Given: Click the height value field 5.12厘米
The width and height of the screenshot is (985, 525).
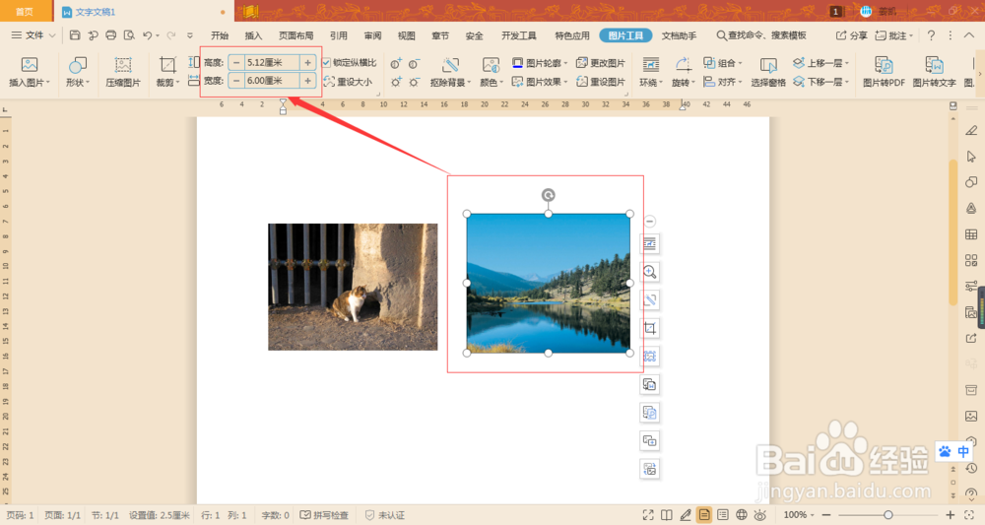Looking at the screenshot, I should point(272,62).
